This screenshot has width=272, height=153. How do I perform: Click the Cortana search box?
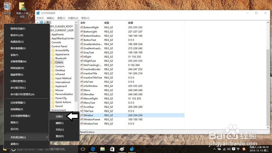coord(43,149)
